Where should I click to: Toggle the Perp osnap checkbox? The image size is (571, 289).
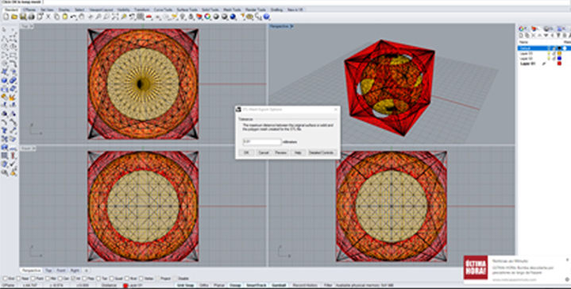click(84, 279)
